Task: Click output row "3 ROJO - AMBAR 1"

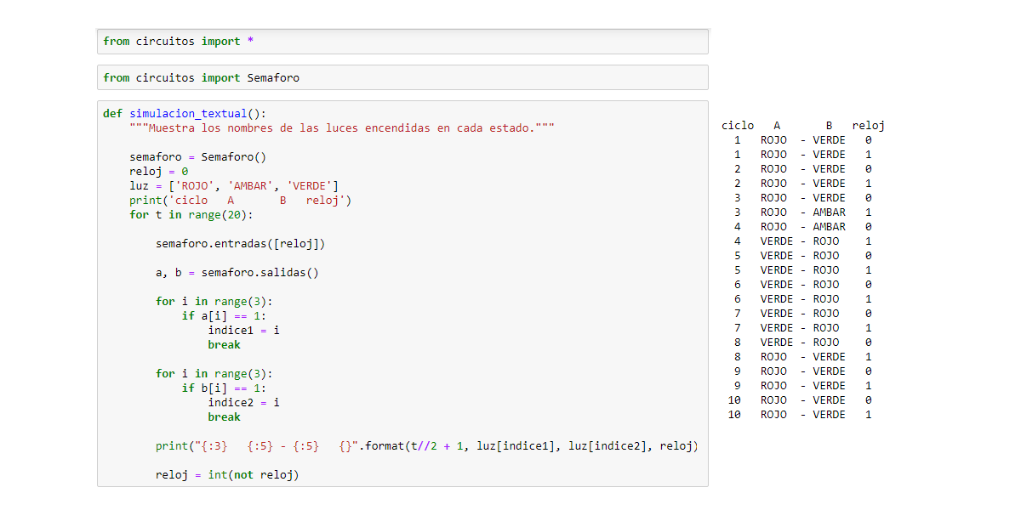Action: click(803, 212)
